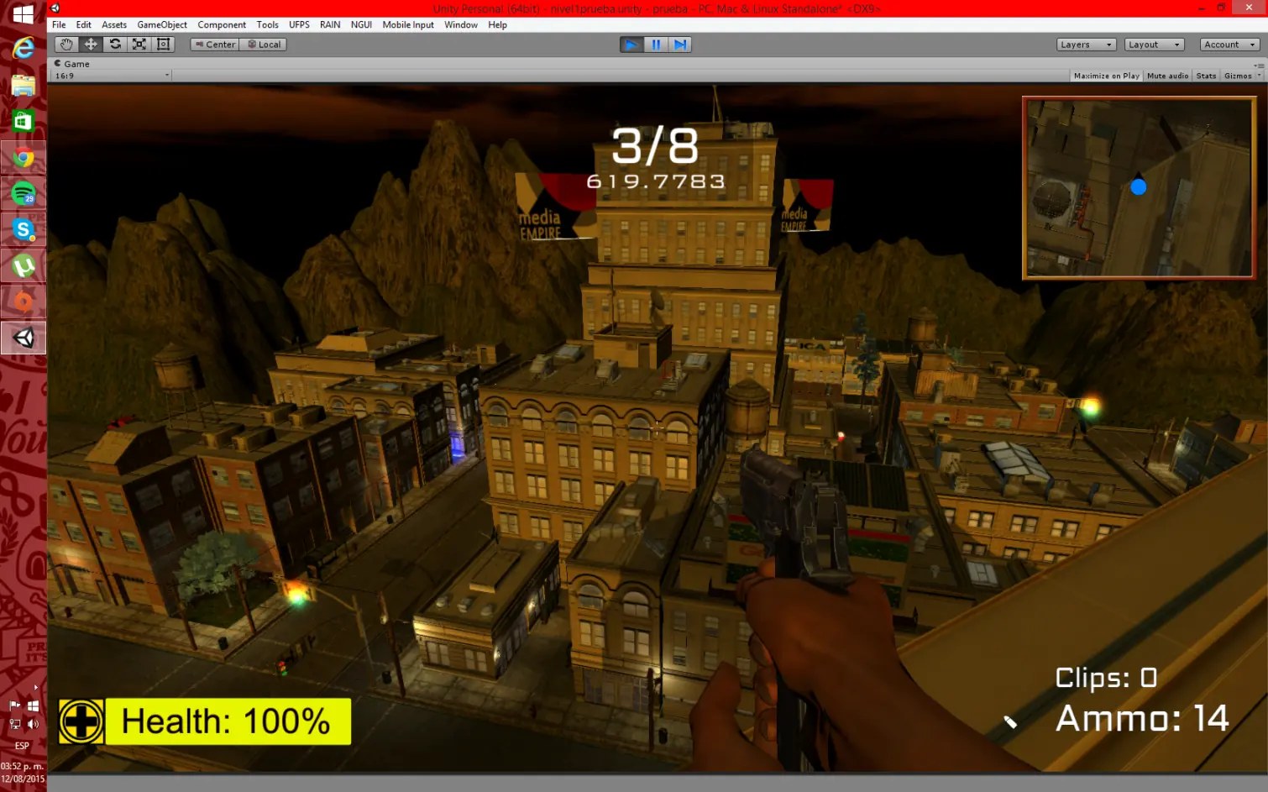Click Unity title bar app icon
Image resolution: width=1268 pixels, height=792 pixels.
click(x=55, y=8)
